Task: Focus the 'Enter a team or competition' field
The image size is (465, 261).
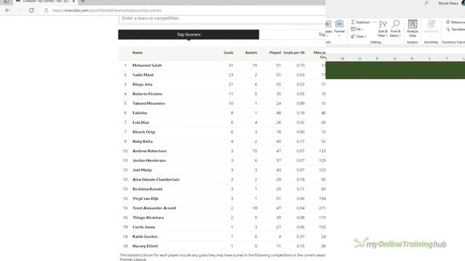Action: point(222,18)
